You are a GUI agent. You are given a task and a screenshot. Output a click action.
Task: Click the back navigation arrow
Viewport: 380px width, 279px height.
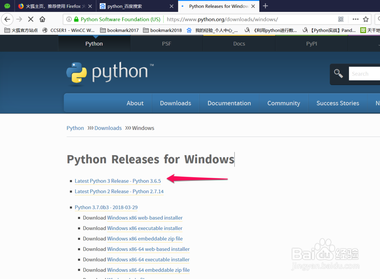click(8, 19)
